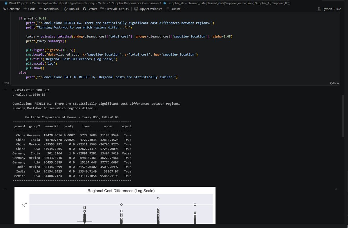This screenshot has width=348, height=228.
Task: Add a new Code cell
Action: click(29, 9)
